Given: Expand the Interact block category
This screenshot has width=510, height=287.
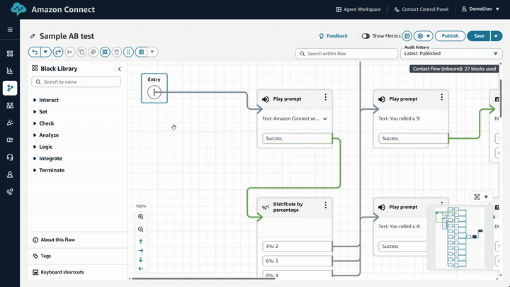Looking at the screenshot, I should pyautogui.click(x=49, y=100).
